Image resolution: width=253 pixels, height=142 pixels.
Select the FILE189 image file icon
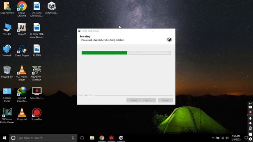coord(37,50)
